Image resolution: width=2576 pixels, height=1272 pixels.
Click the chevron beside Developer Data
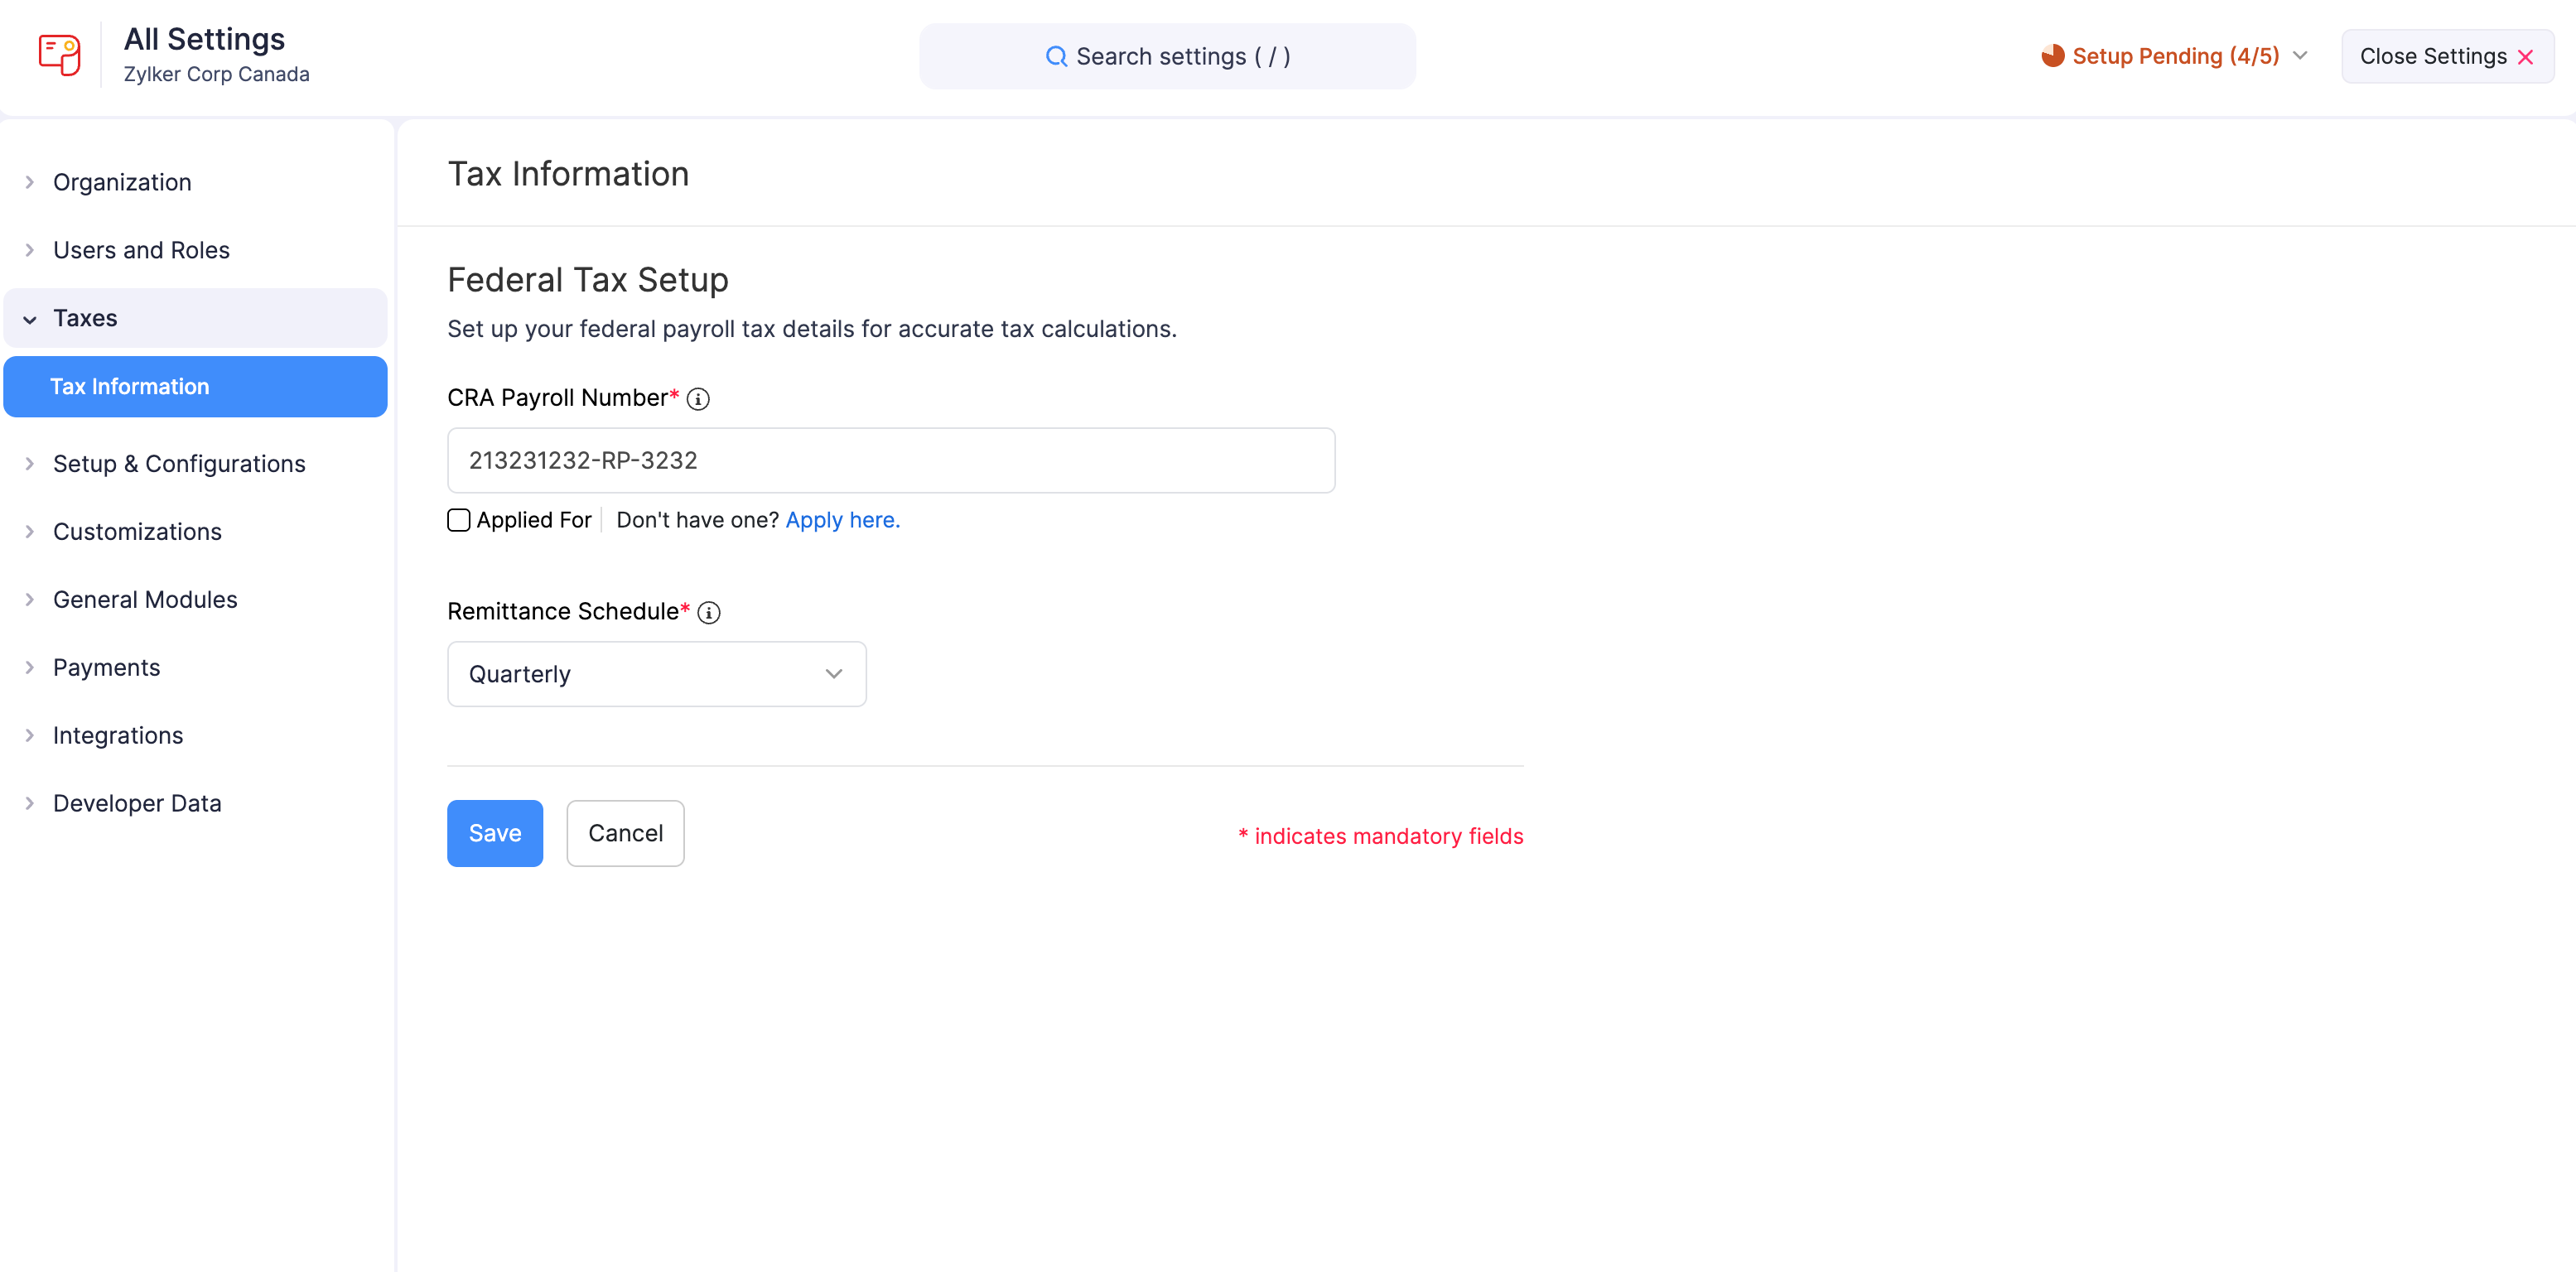(29, 803)
